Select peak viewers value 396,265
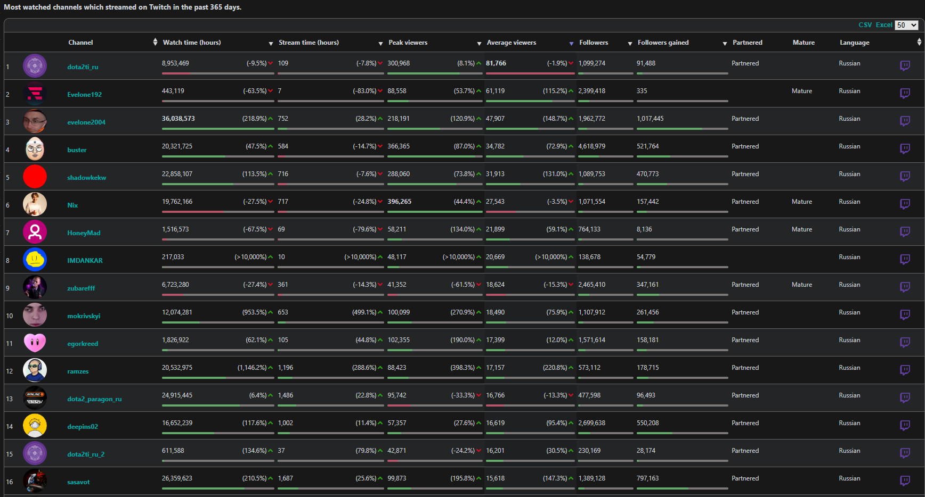 400,202
